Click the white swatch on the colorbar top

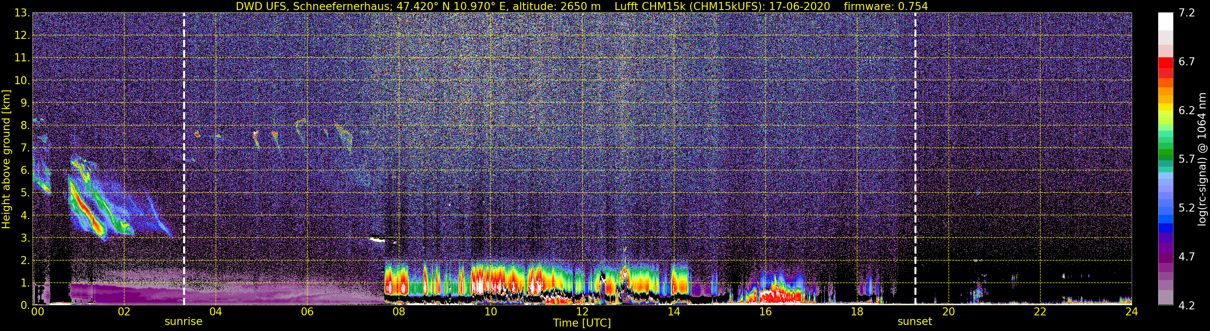(1165, 21)
